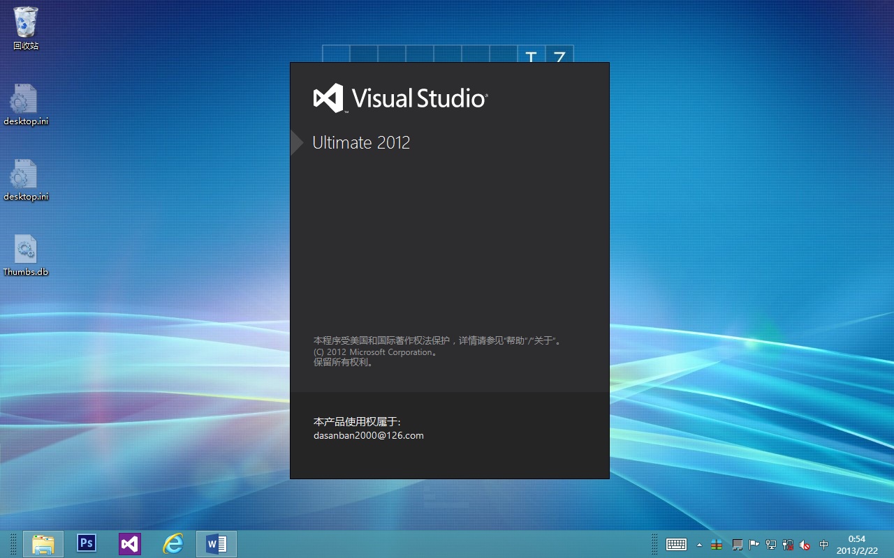Switch input method via the 中 indicator
This screenshot has width=894, height=558.
click(x=824, y=545)
